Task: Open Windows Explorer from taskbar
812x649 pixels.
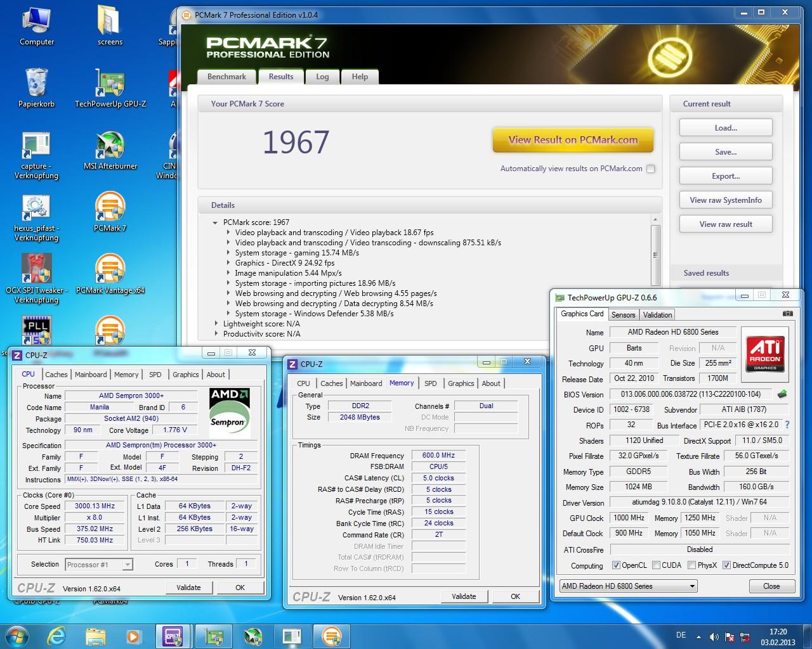Action: click(x=95, y=636)
